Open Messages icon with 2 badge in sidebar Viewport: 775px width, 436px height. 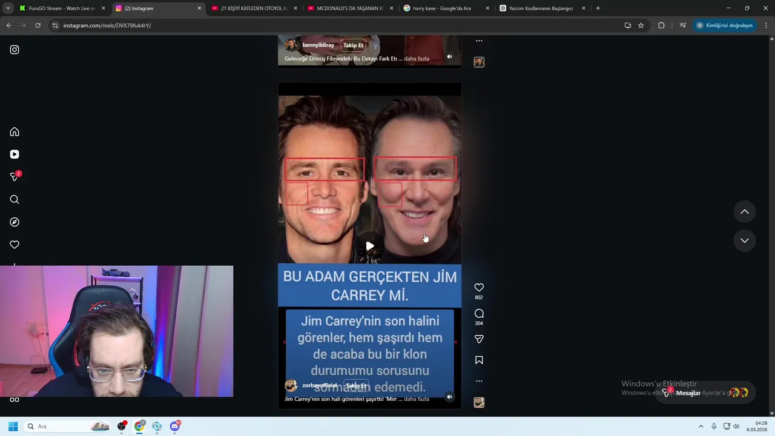click(15, 176)
